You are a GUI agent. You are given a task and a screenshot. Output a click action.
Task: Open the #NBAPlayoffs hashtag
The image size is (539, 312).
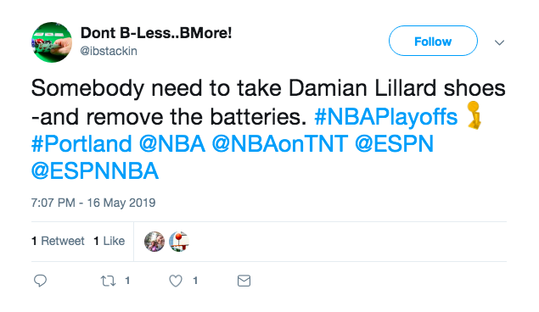386,117
